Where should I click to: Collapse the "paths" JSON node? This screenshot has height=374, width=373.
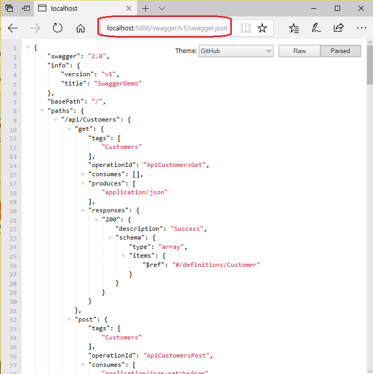pyautogui.click(x=42, y=111)
